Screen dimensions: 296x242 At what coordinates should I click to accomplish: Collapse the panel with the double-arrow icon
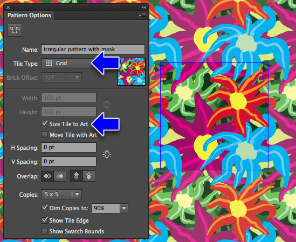pyautogui.click(x=143, y=7)
